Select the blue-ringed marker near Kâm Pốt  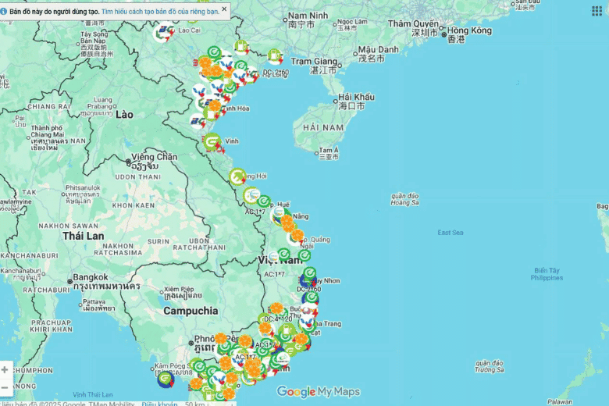pyautogui.click(x=166, y=379)
